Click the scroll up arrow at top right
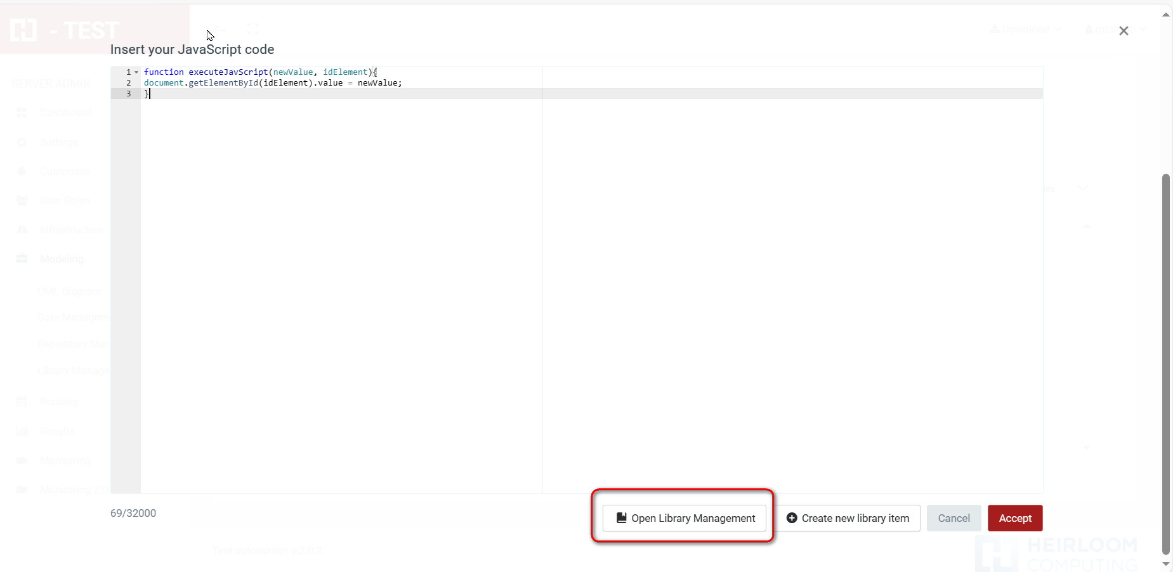 (x=1165, y=15)
